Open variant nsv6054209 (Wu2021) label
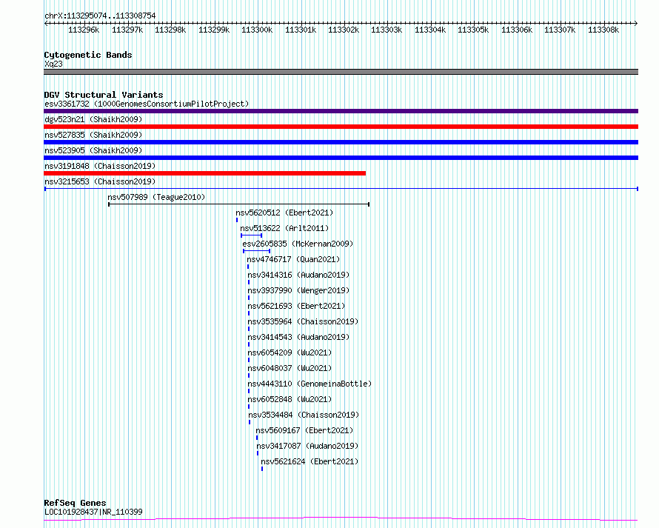 [x=290, y=352]
